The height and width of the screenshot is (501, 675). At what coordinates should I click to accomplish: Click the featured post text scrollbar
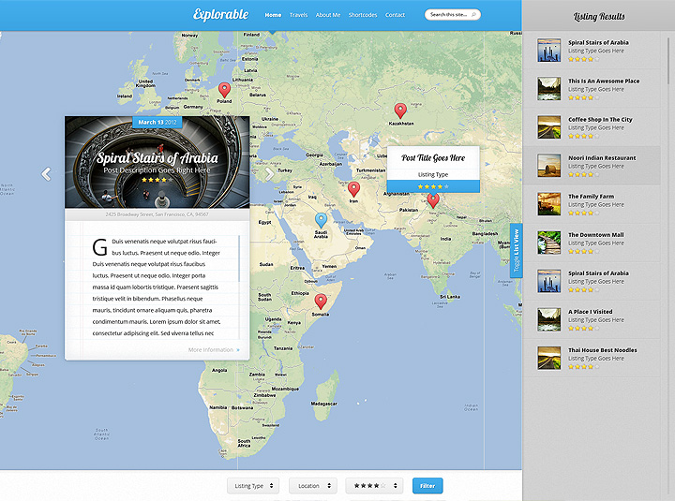click(x=239, y=258)
